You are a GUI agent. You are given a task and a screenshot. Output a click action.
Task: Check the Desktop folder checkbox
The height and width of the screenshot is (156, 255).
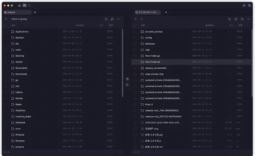click(x=5, y=56)
